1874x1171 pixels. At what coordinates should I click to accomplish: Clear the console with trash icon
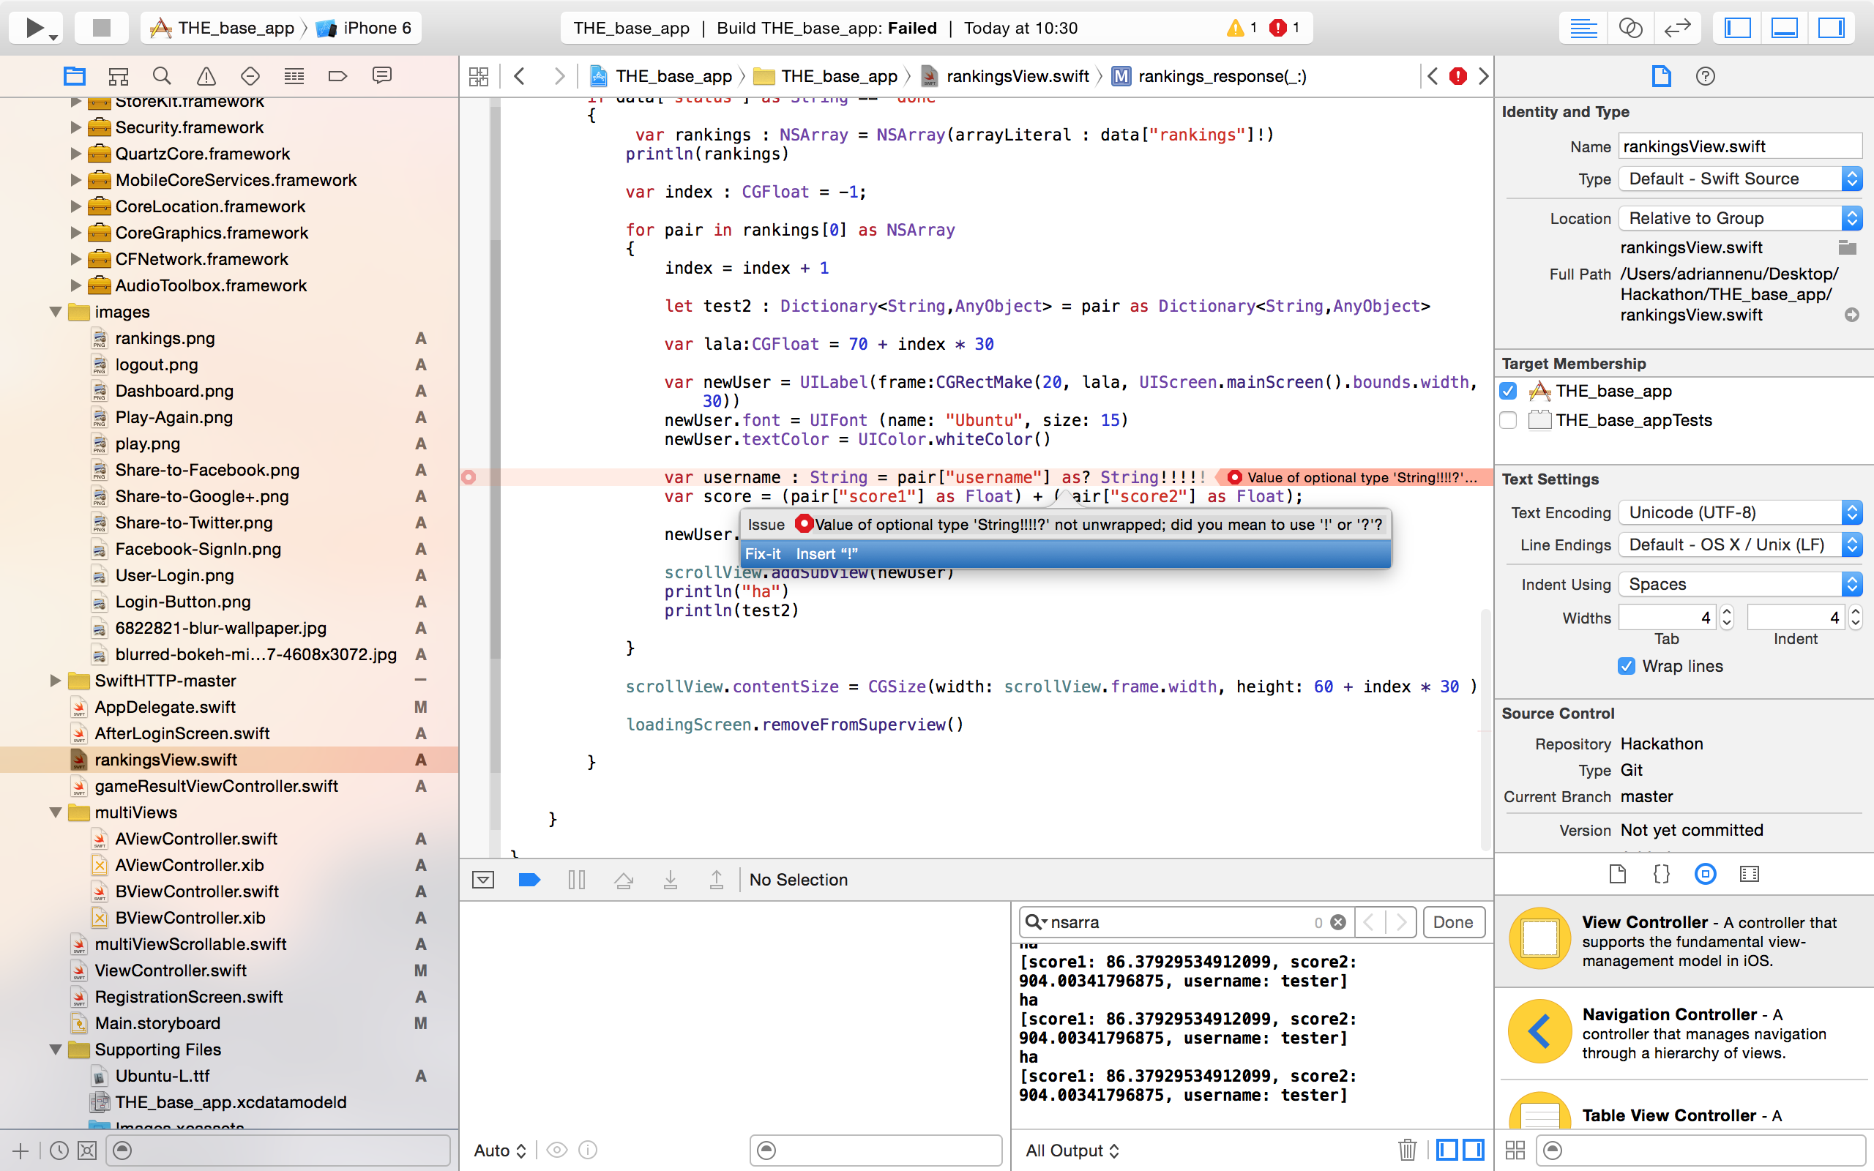point(1407,1149)
